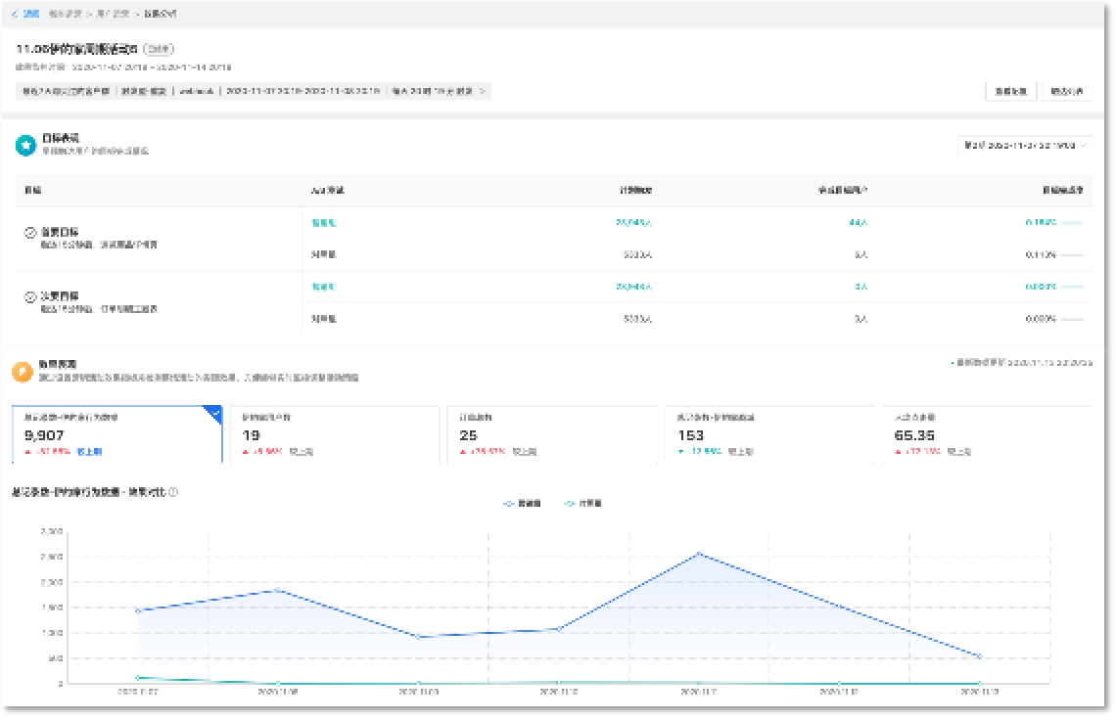Click the rightmost button in the header
Image resolution: width=1116 pixels, height=720 pixels.
point(1066,91)
